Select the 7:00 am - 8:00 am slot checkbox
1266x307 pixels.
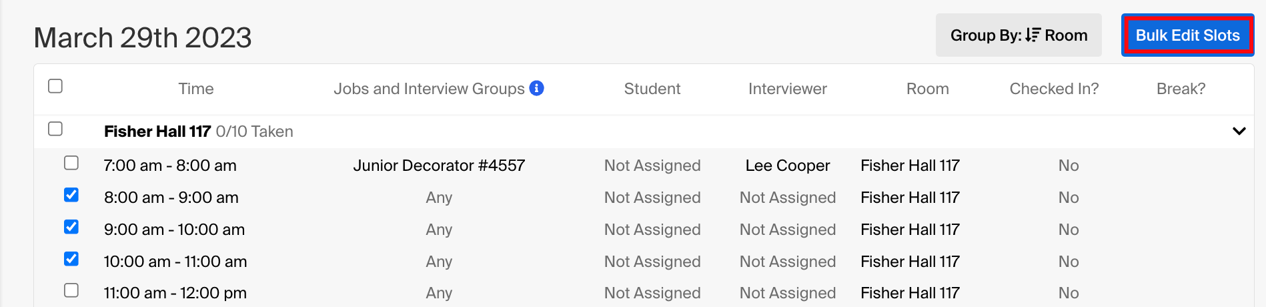71,163
